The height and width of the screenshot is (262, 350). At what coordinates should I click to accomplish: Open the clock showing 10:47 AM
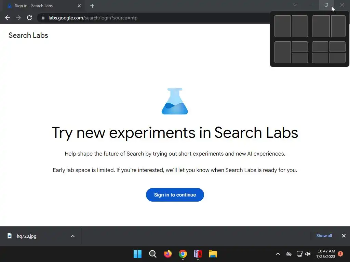[x=326, y=254]
